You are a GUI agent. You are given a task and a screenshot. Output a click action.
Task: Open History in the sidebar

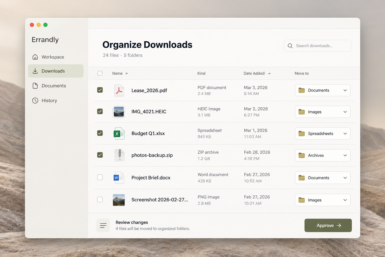pyautogui.click(x=56, y=100)
